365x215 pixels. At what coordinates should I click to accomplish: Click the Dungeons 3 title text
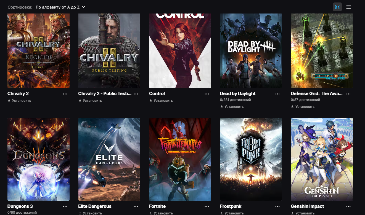(20, 206)
